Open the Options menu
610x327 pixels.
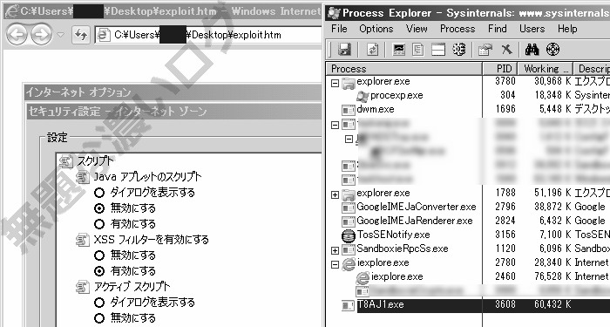(376, 29)
